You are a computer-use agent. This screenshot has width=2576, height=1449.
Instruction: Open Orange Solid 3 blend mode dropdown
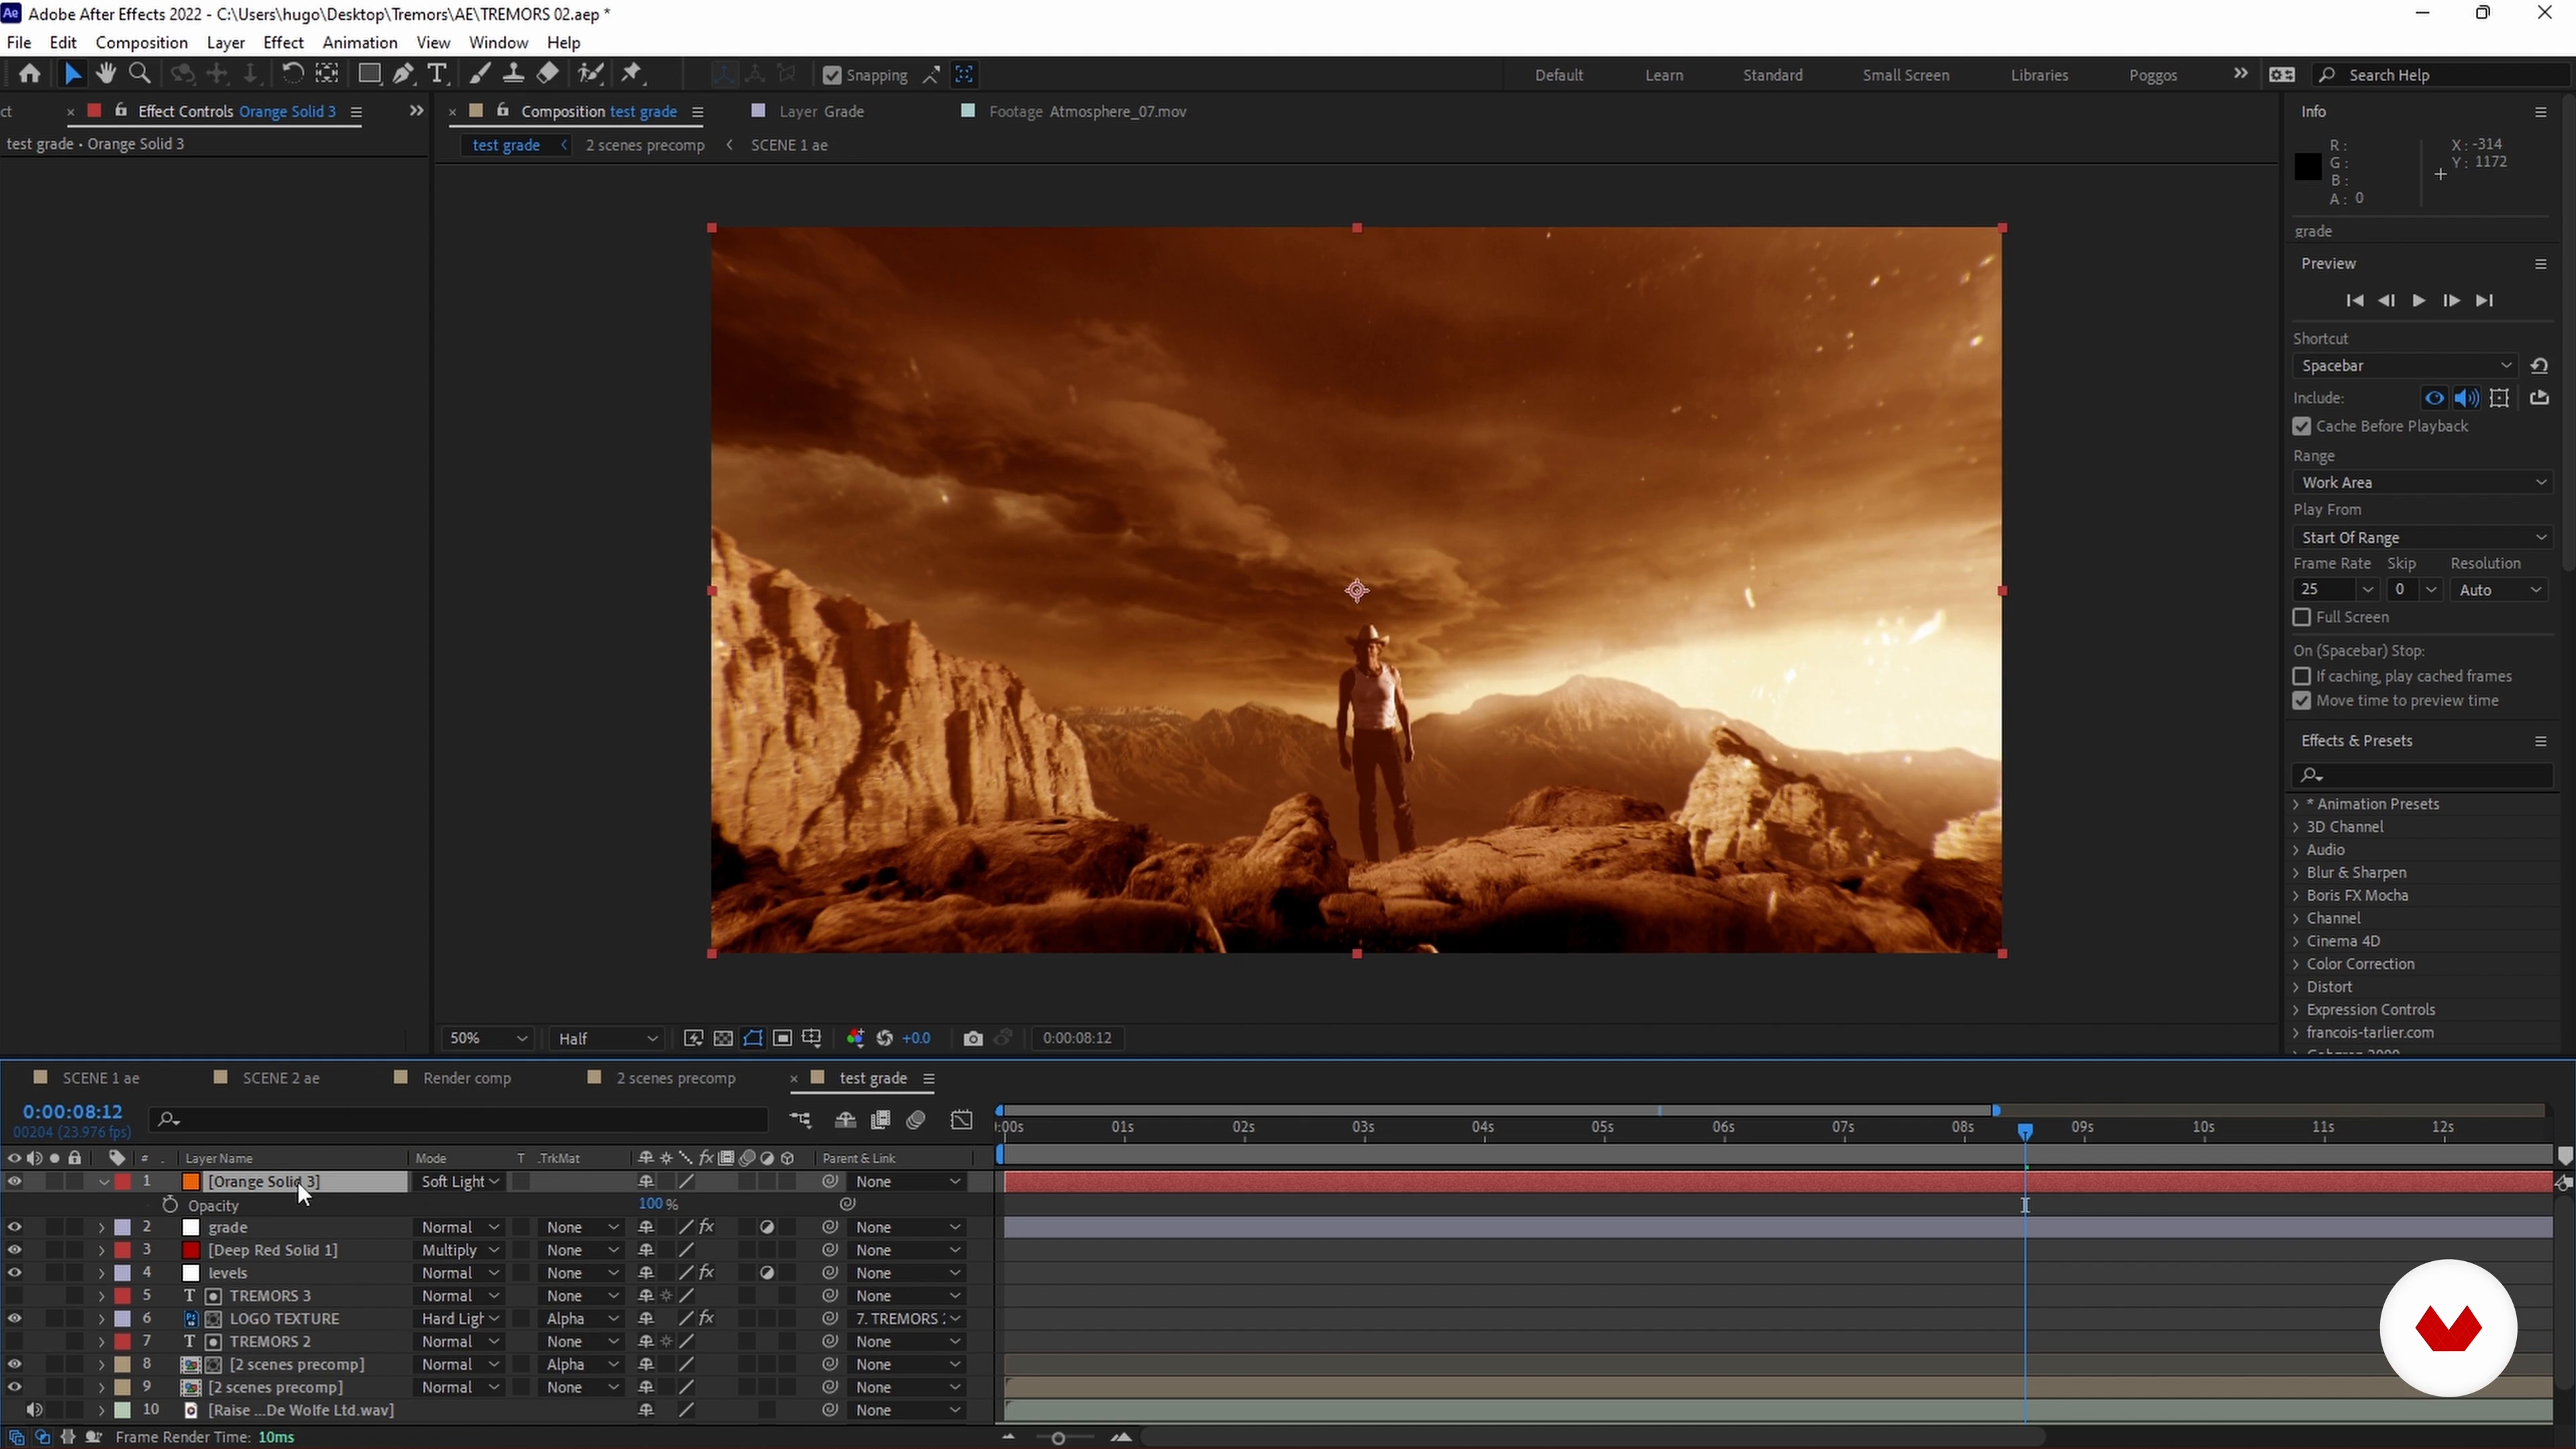pos(460,1182)
